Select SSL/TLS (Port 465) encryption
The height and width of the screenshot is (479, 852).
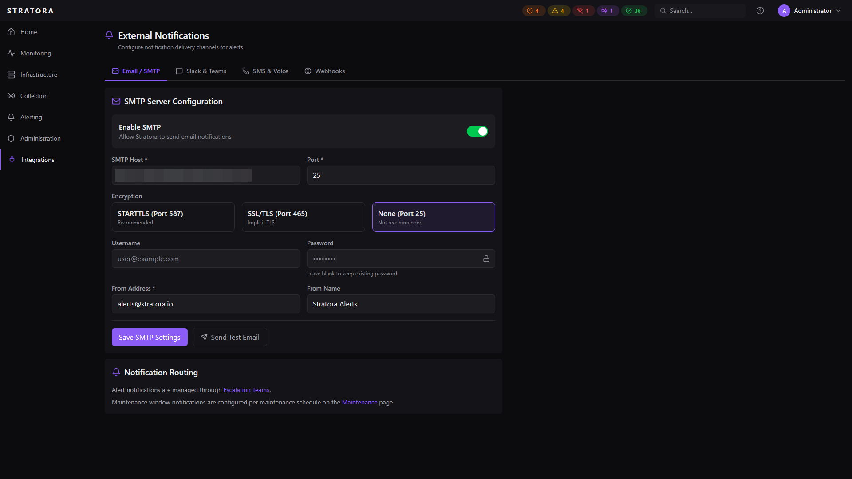click(303, 217)
